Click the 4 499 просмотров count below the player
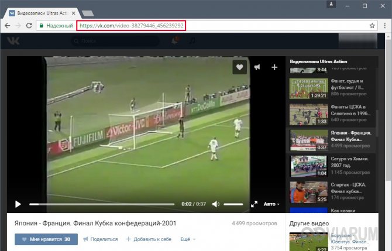392x251 pixels. tap(255, 224)
